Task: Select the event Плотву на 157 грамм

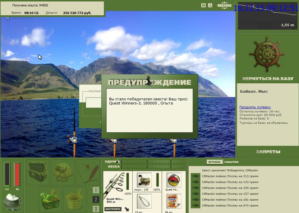Action: point(230,194)
